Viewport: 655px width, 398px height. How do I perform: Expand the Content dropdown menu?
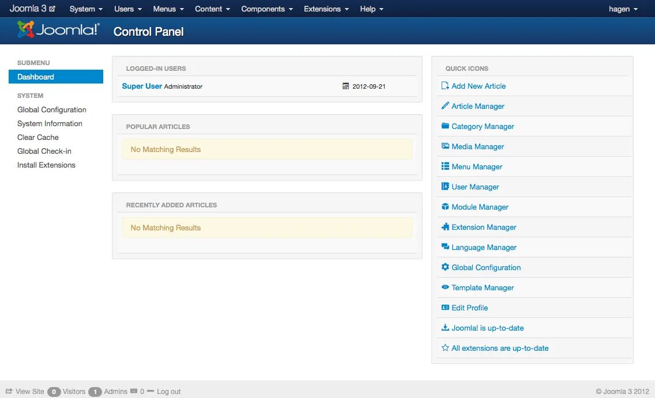click(x=212, y=9)
